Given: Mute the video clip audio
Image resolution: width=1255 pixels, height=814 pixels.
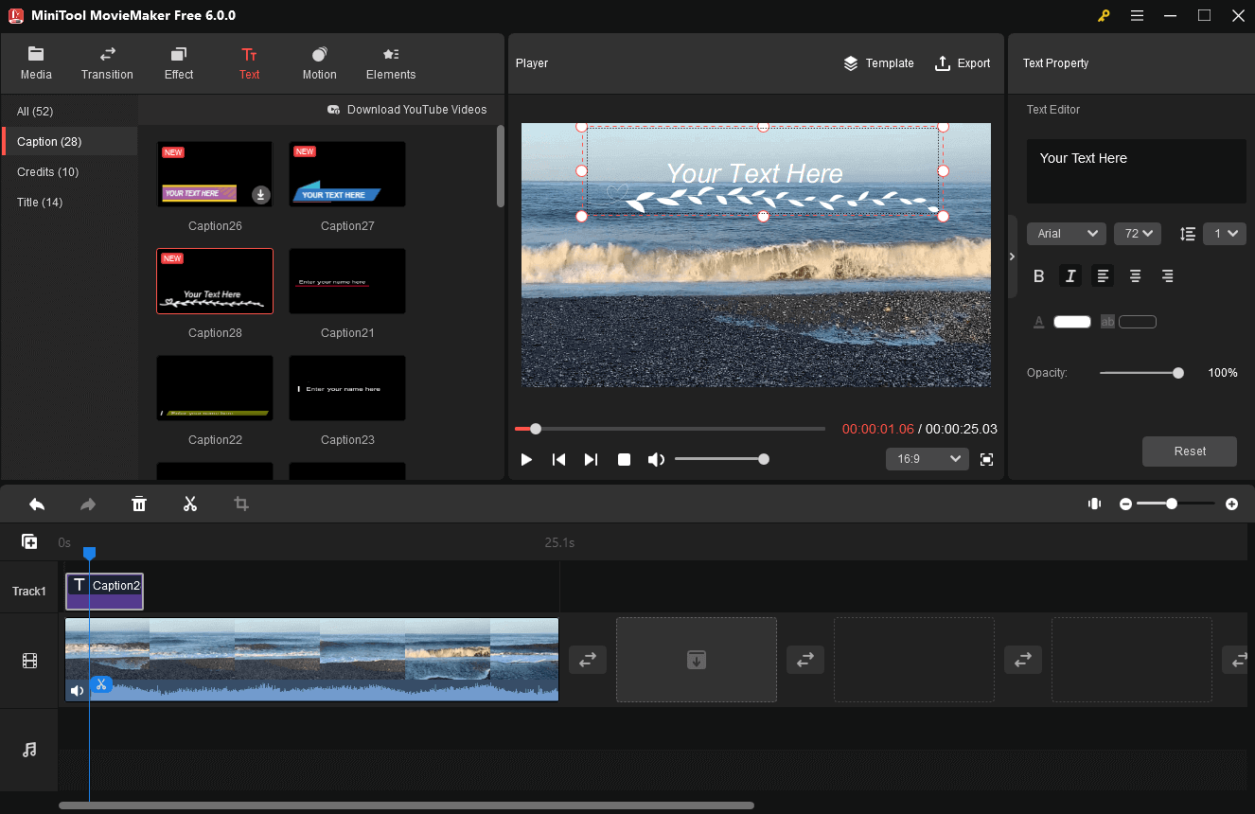Looking at the screenshot, I should (78, 691).
